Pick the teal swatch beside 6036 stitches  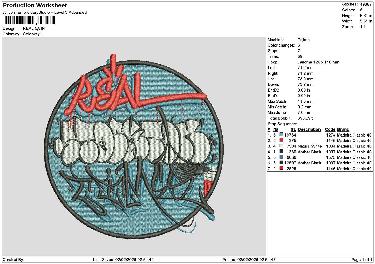281,157
